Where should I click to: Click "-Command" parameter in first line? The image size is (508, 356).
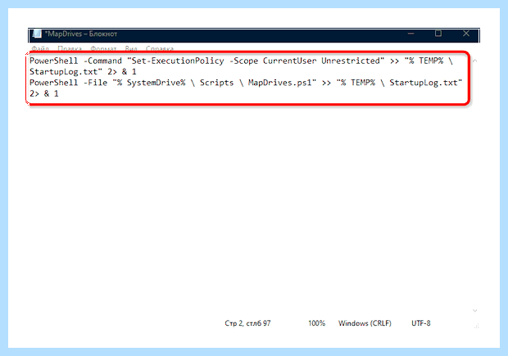tap(102, 61)
